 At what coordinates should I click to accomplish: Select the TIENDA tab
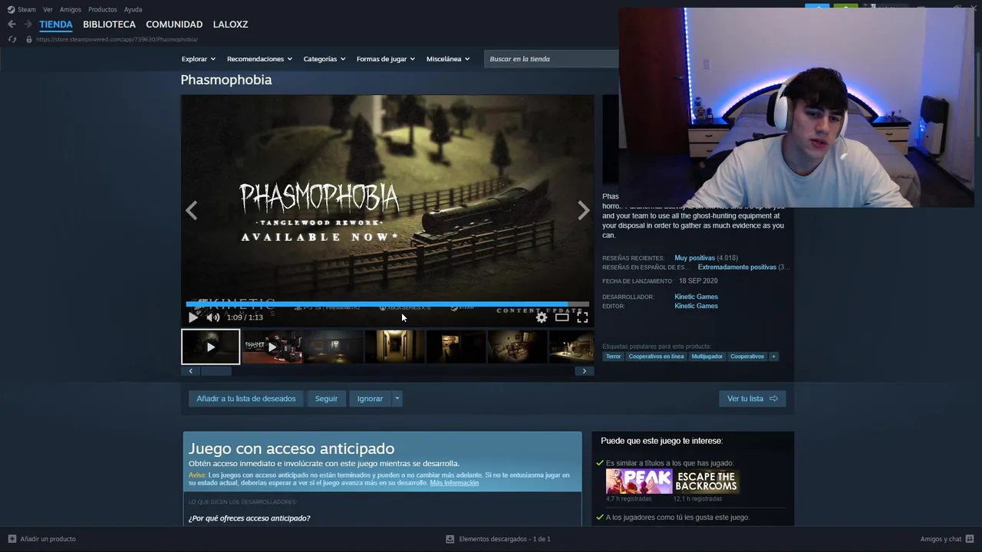point(56,25)
